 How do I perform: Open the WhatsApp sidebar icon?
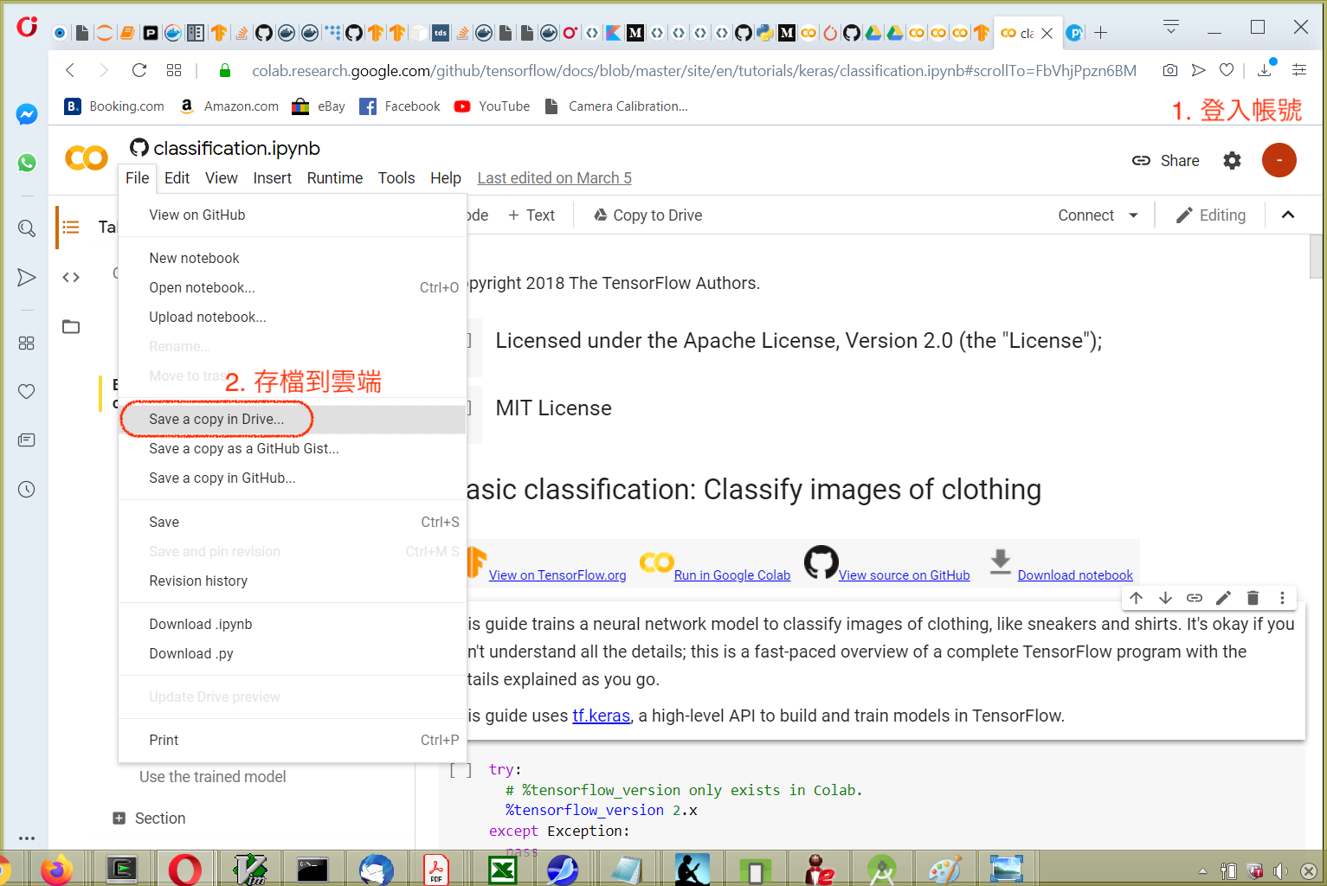click(27, 162)
